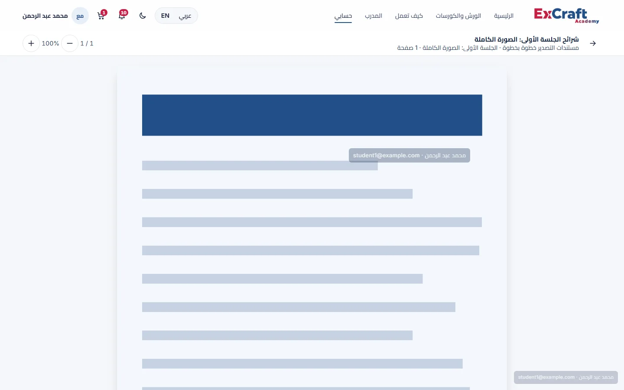Open the notifications bell with 10 badge

tap(122, 16)
